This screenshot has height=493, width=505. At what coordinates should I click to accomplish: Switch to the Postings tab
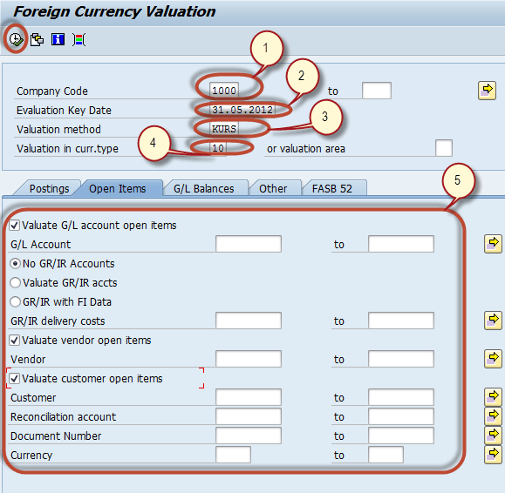pyautogui.click(x=49, y=188)
